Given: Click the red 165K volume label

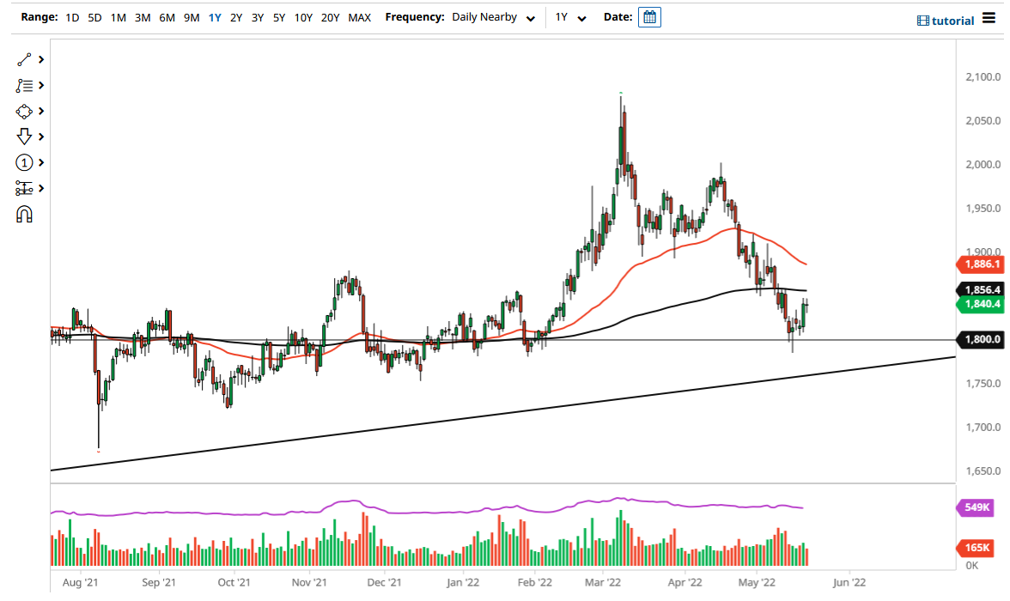Looking at the screenshot, I should pos(975,548).
